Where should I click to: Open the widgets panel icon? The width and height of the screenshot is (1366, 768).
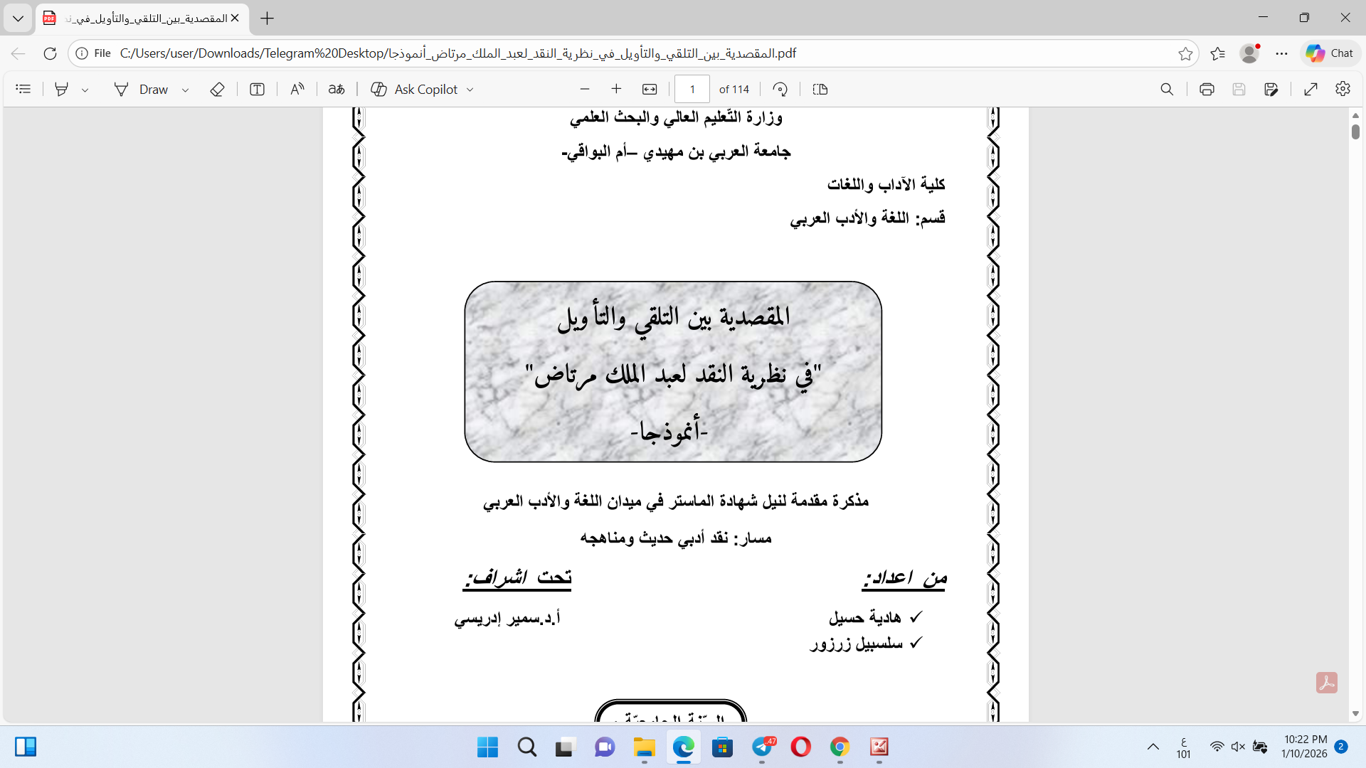[x=26, y=747]
